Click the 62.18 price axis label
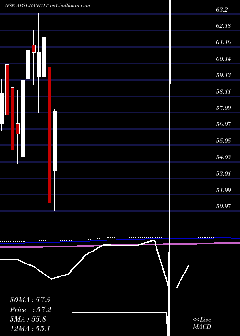Screen dimensions: 240x336 [224, 26]
